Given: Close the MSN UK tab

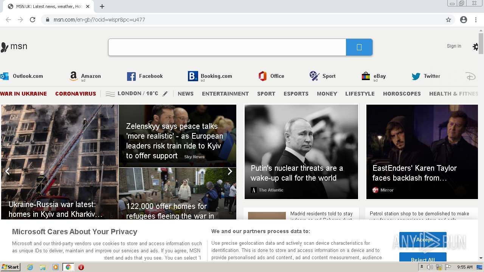Looking at the screenshot, I should pos(88,6).
